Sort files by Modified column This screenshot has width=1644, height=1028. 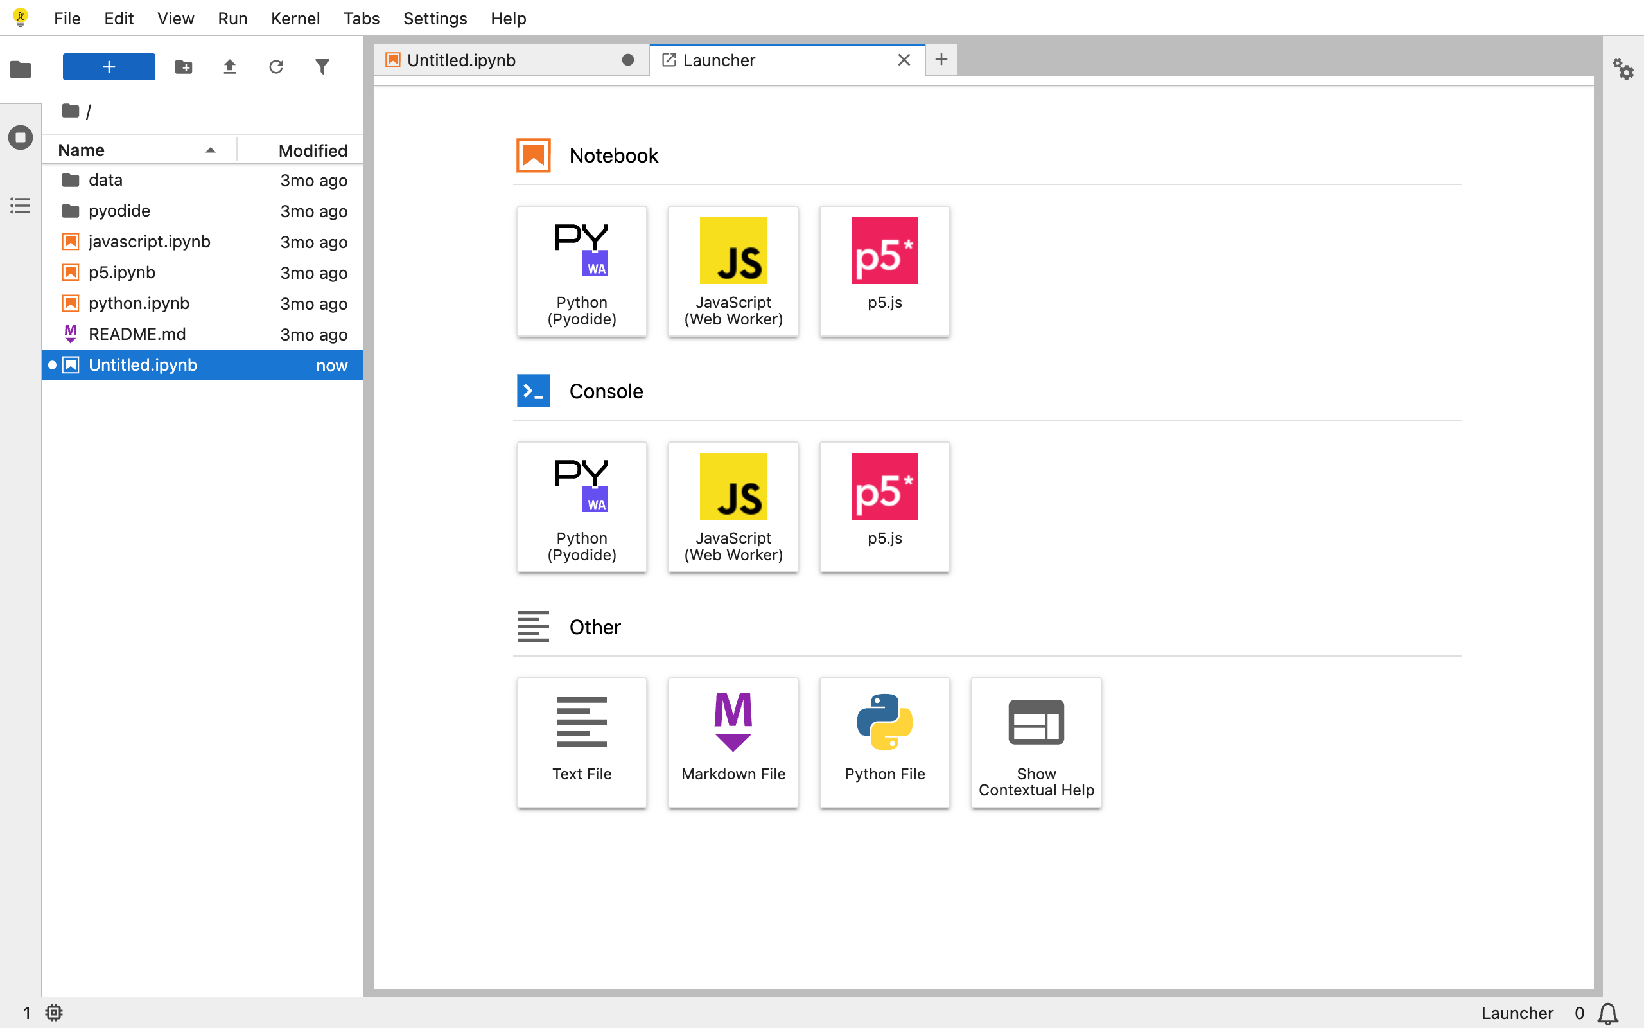(301, 150)
